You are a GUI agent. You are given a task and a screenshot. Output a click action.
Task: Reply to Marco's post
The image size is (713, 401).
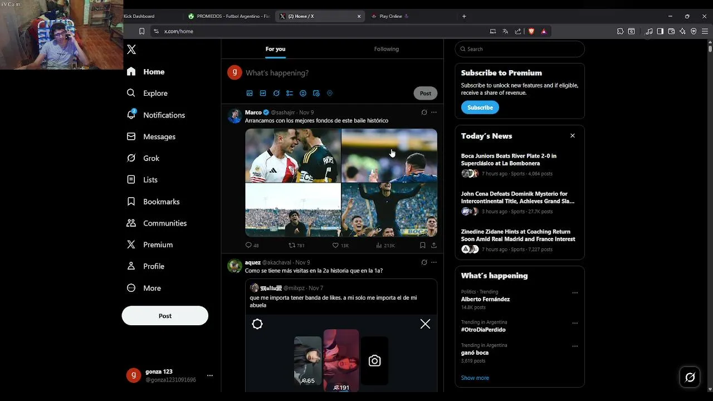[x=252, y=245]
